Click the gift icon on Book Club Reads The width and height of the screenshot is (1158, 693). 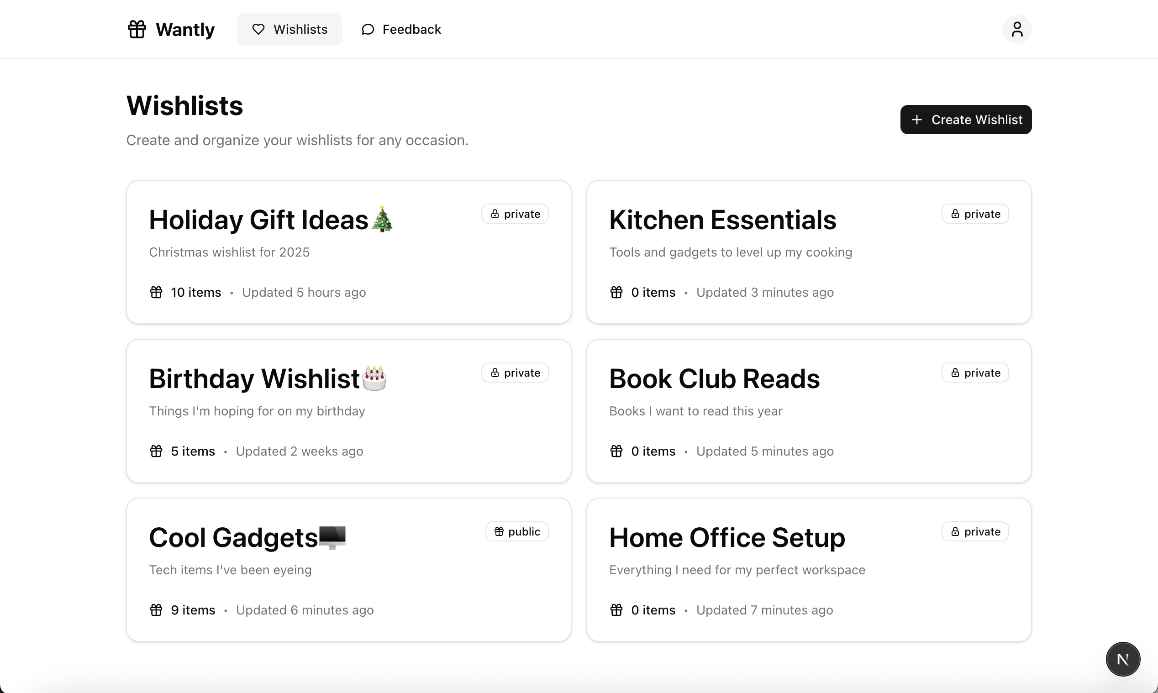[x=616, y=451]
